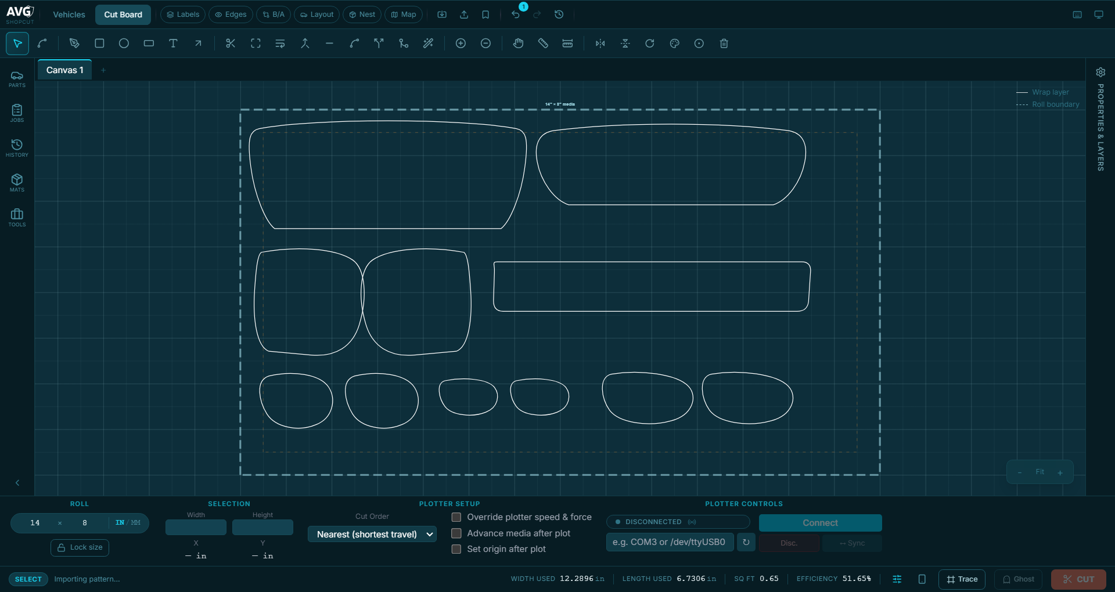Select the square shape tool

pyautogui.click(x=99, y=44)
